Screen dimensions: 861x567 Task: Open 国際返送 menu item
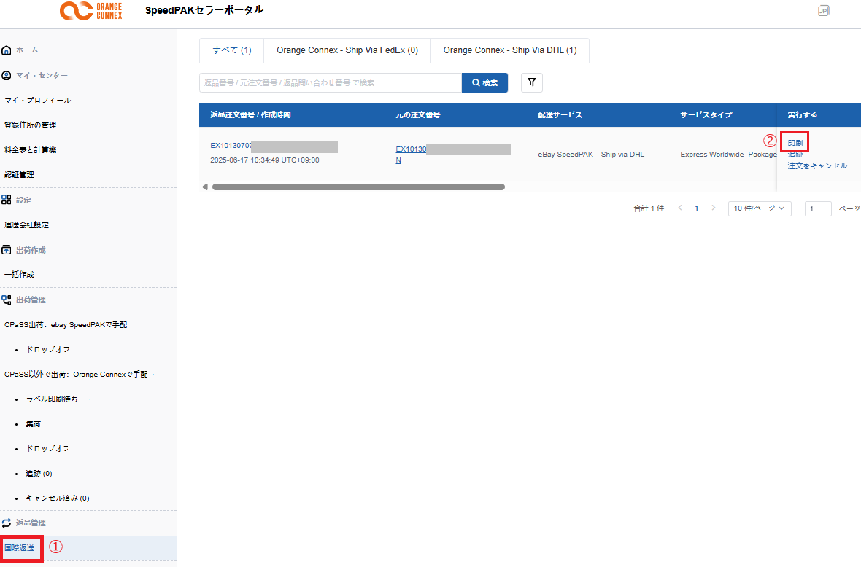click(x=19, y=548)
